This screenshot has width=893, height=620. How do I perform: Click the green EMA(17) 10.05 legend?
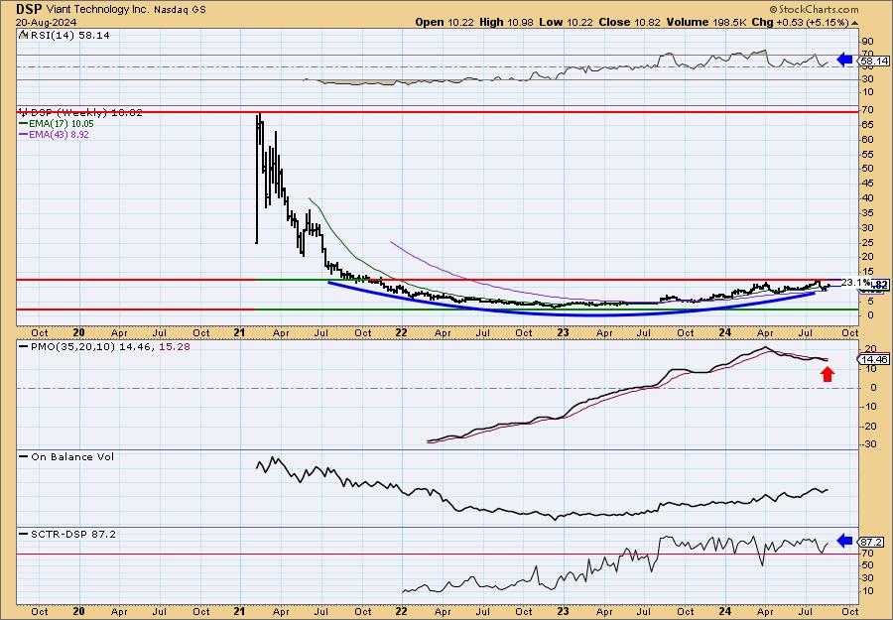[x=57, y=124]
